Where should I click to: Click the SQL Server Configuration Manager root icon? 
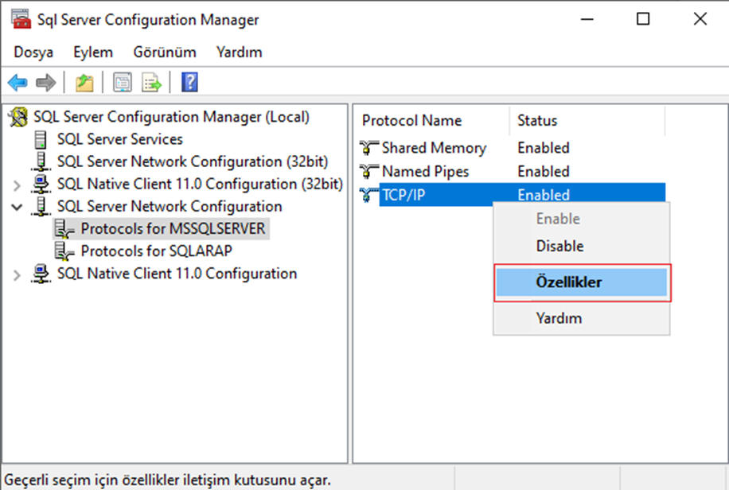point(18,117)
